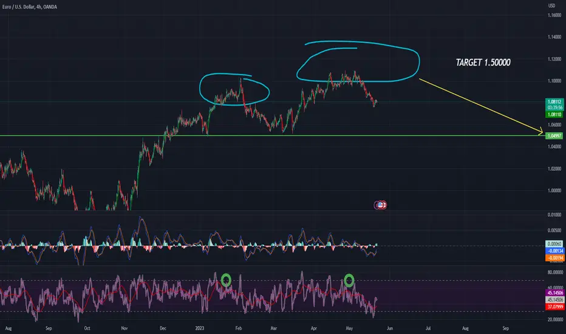Click the 1.08112 current price tag
The image size is (566, 334).
coord(554,102)
